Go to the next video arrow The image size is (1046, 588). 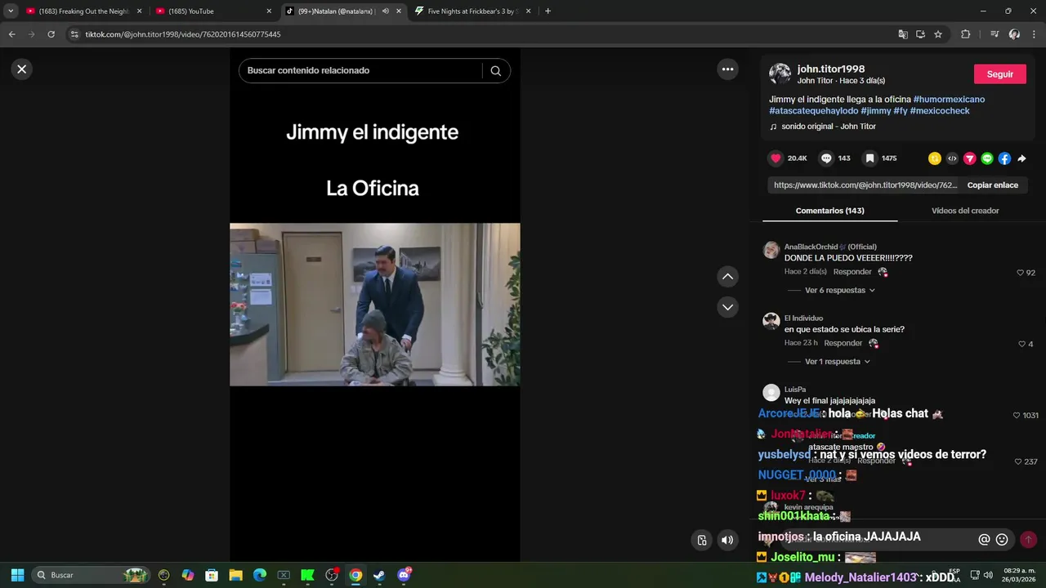727,307
